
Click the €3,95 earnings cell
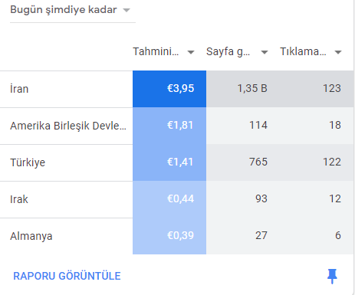pyautogui.click(x=169, y=89)
